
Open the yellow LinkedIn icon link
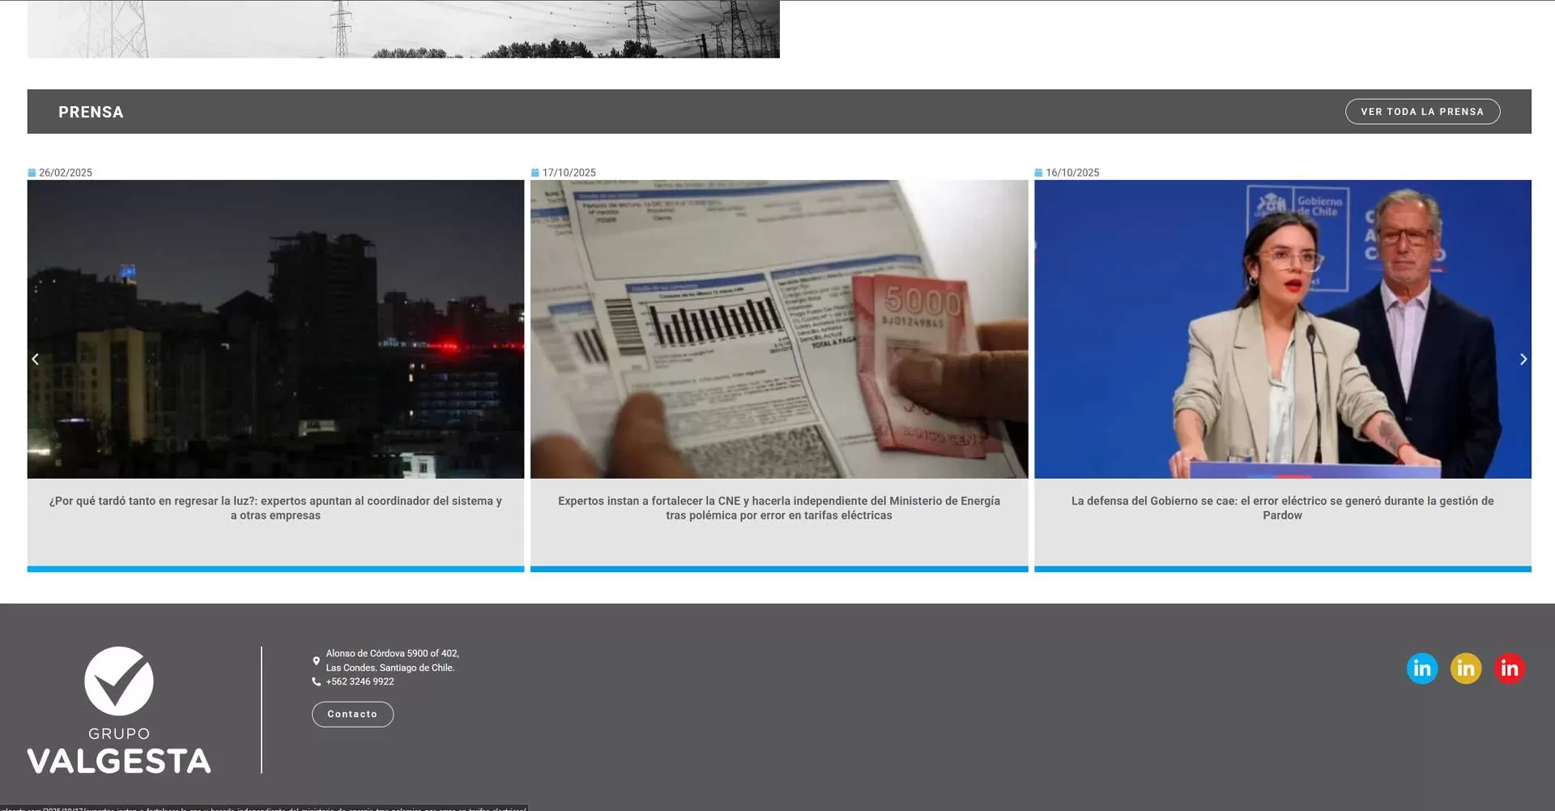pos(1465,668)
